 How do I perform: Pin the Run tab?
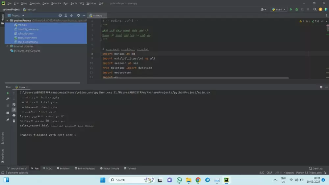click(x=8, y=120)
